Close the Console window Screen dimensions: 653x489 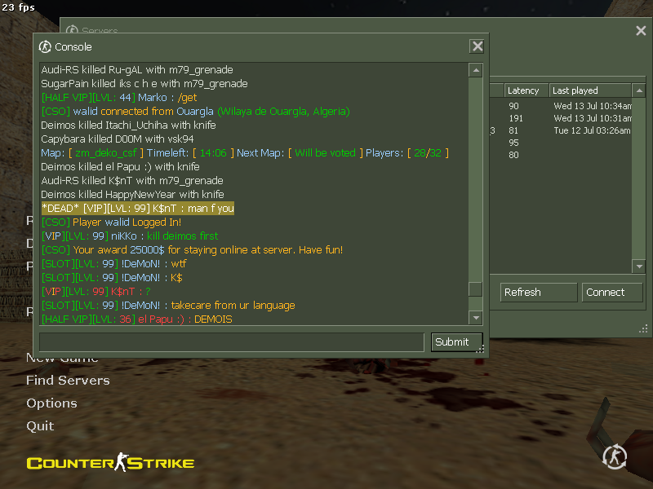477,46
